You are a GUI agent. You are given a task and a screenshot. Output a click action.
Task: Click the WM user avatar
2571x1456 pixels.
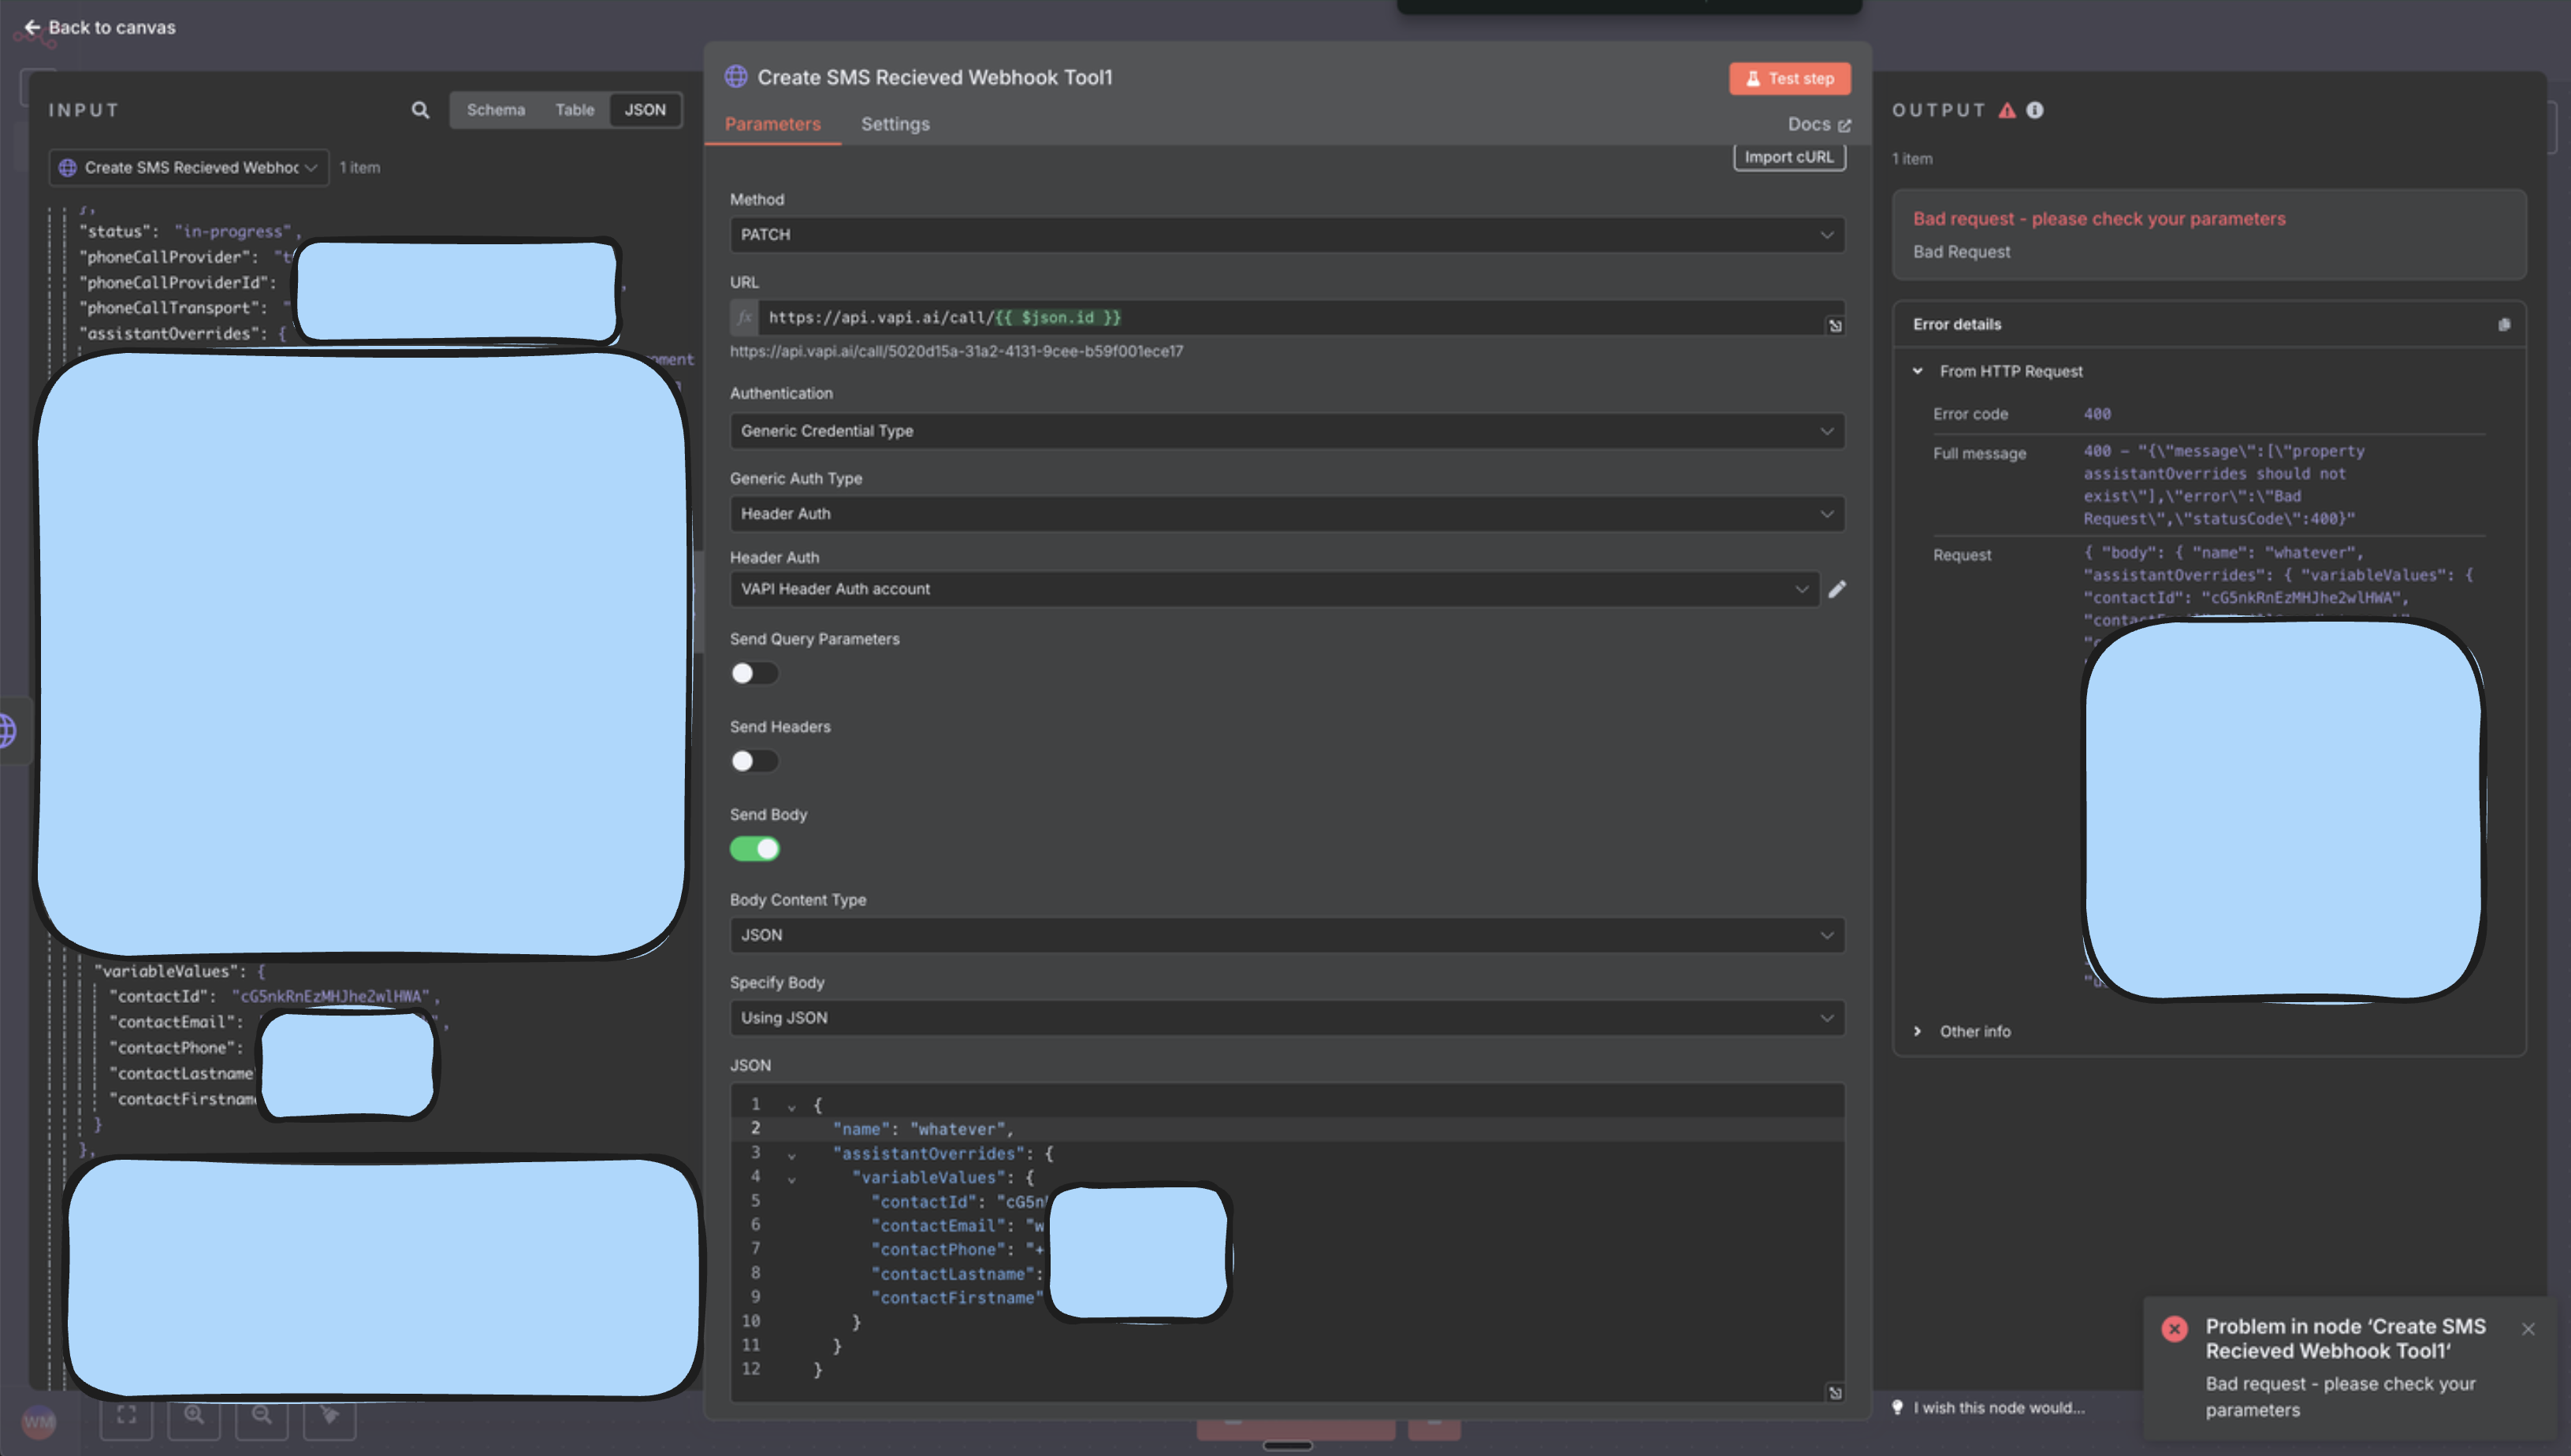tap(38, 1421)
